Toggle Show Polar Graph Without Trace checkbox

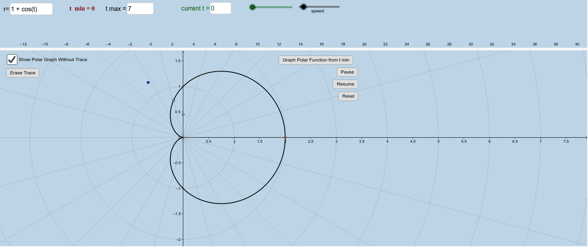[12, 59]
